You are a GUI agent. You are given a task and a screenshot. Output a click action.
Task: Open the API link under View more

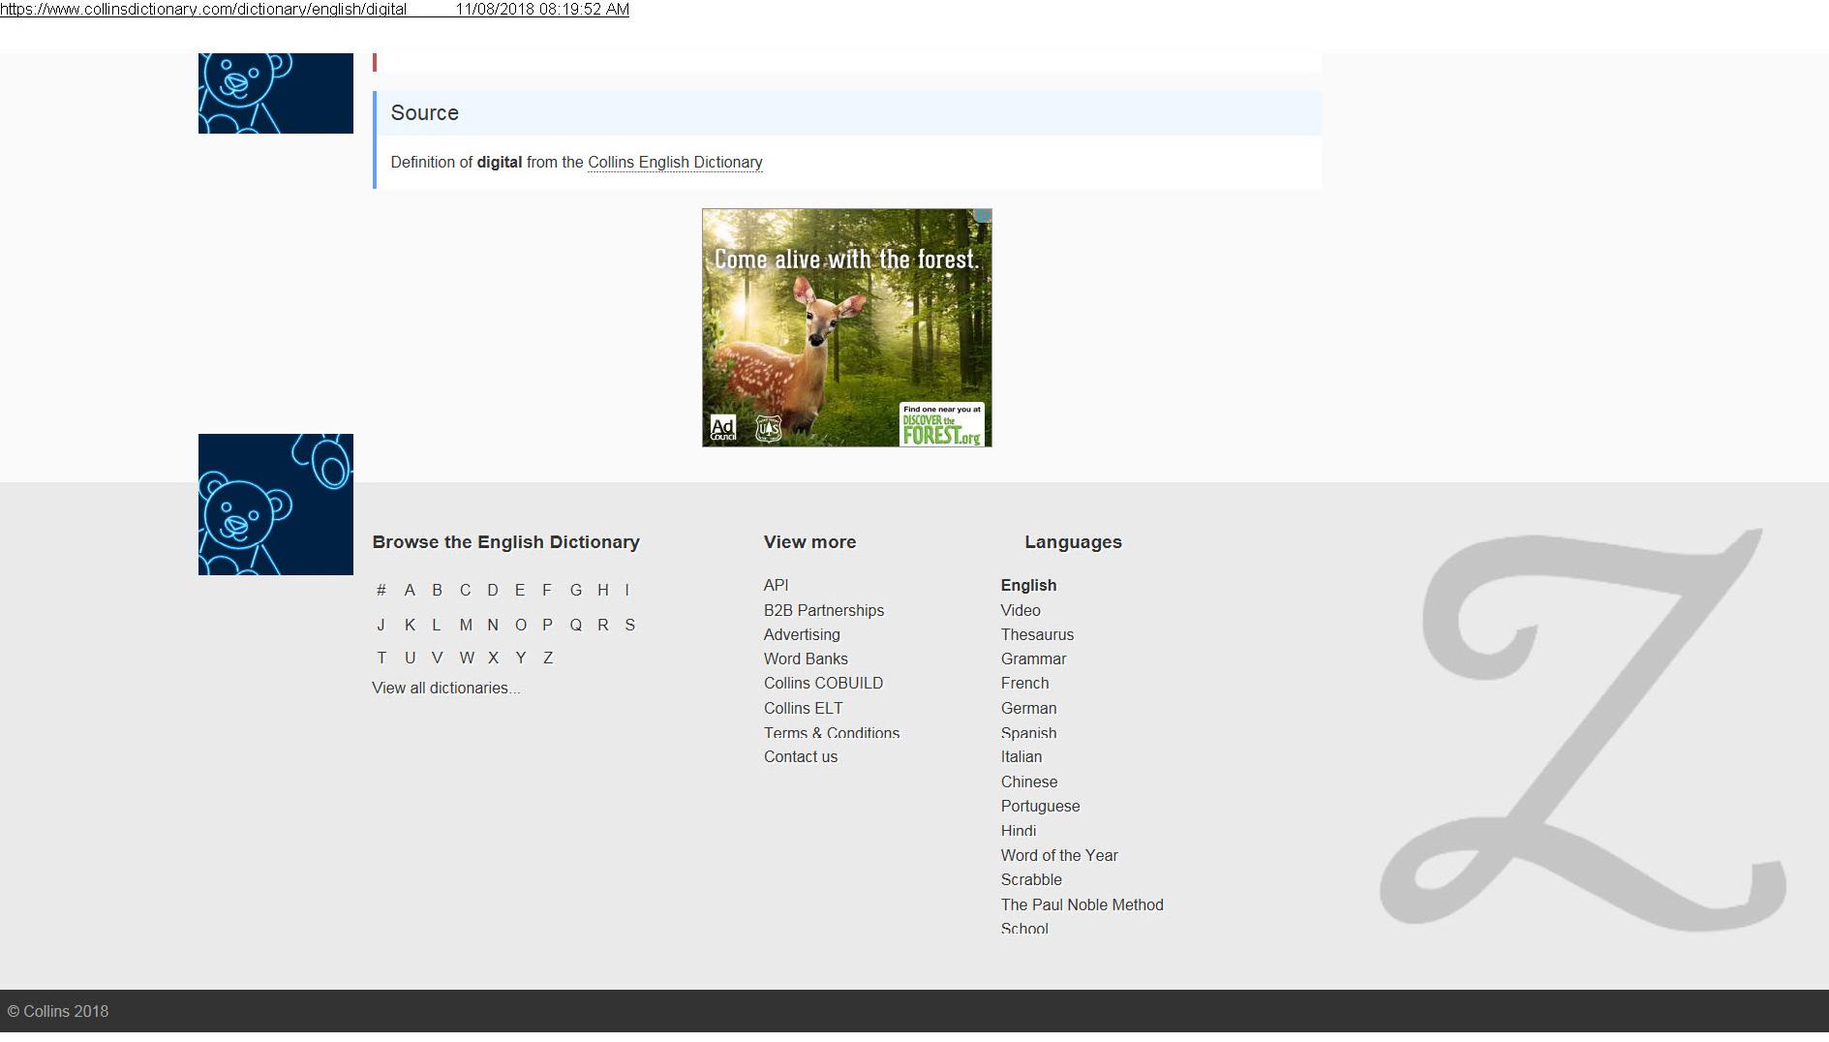776,585
